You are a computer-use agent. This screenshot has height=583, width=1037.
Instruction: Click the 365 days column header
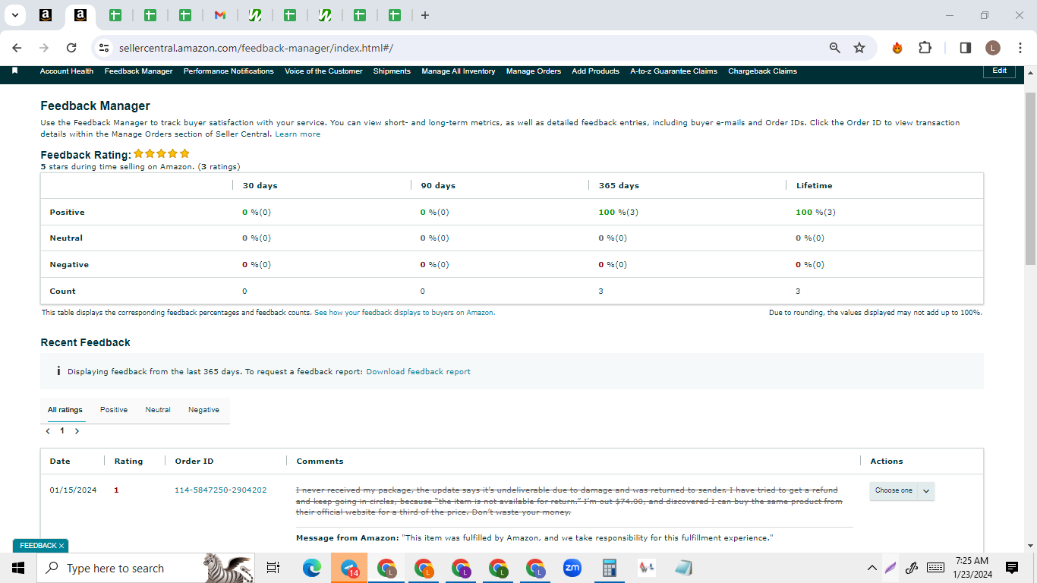point(619,186)
